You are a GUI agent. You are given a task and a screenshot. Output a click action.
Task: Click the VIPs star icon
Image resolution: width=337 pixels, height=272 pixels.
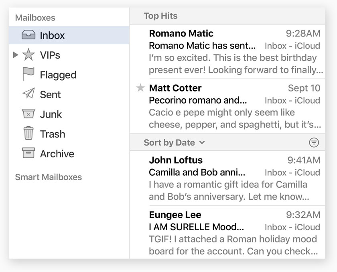coord(28,55)
